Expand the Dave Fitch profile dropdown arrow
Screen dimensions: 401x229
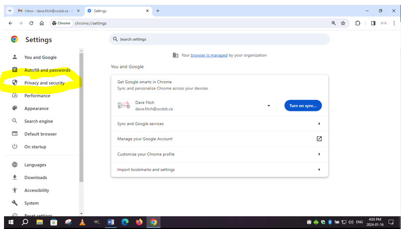coord(269,106)
